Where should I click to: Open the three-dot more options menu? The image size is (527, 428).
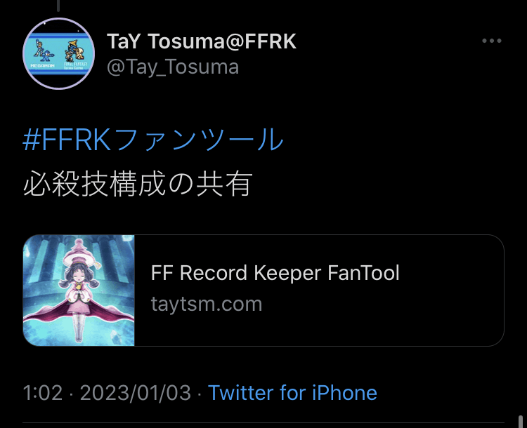[492, 41]
